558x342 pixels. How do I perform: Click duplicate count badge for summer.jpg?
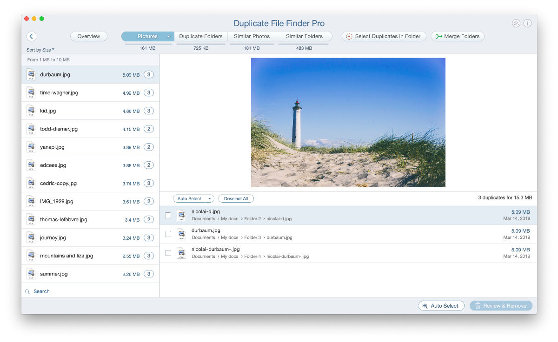pyautogui.click(x=149, y=274)
